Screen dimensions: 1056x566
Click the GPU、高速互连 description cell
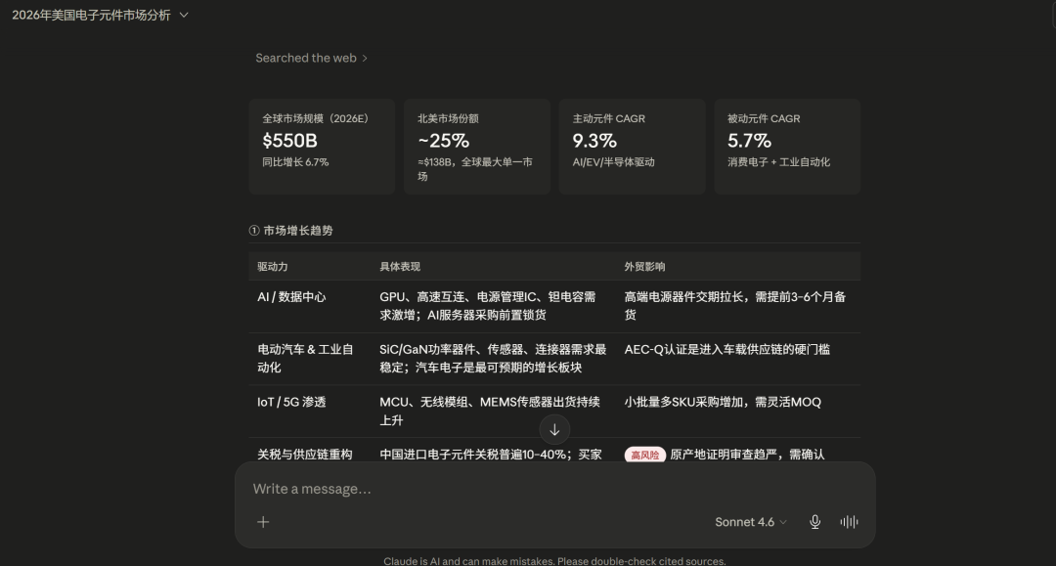[x=488, y=306]
